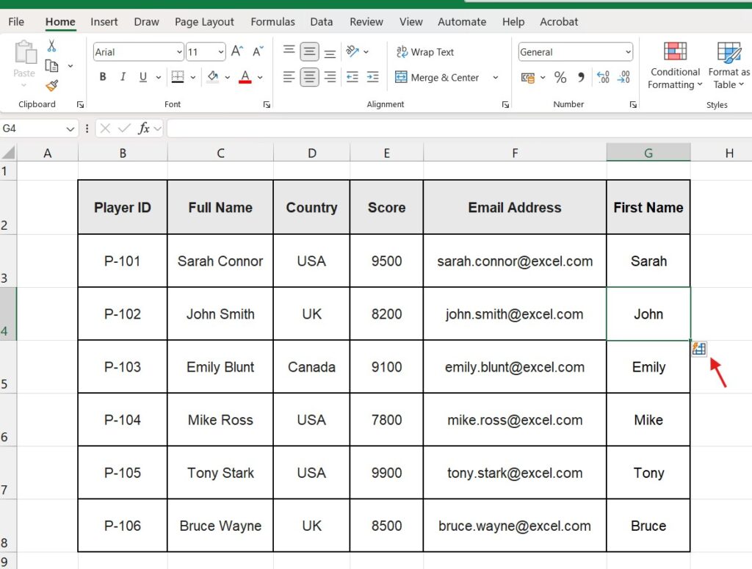Select the cell containing sarah.connor@excel.com
752x569 pixels.
pyautogui.click(x=514, y=261)
